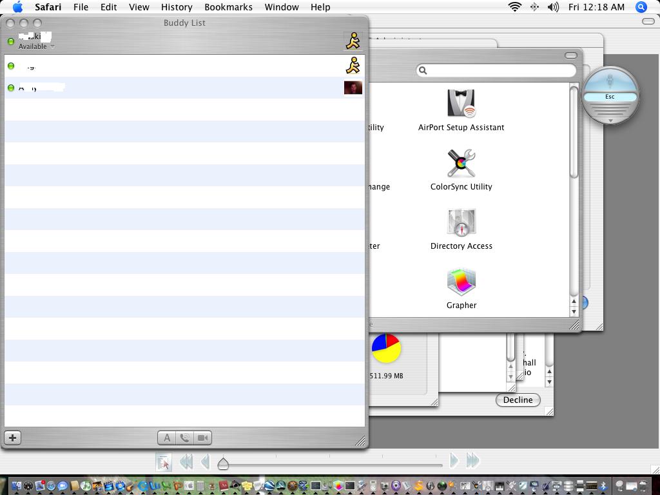Click the AirPort Wi-Fi status icon
Image resolution: width=660 pixels, height=495 pixels.
(514, 6)
